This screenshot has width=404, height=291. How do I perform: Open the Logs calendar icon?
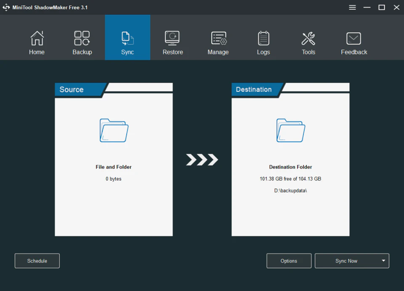(x=263, y=37)
